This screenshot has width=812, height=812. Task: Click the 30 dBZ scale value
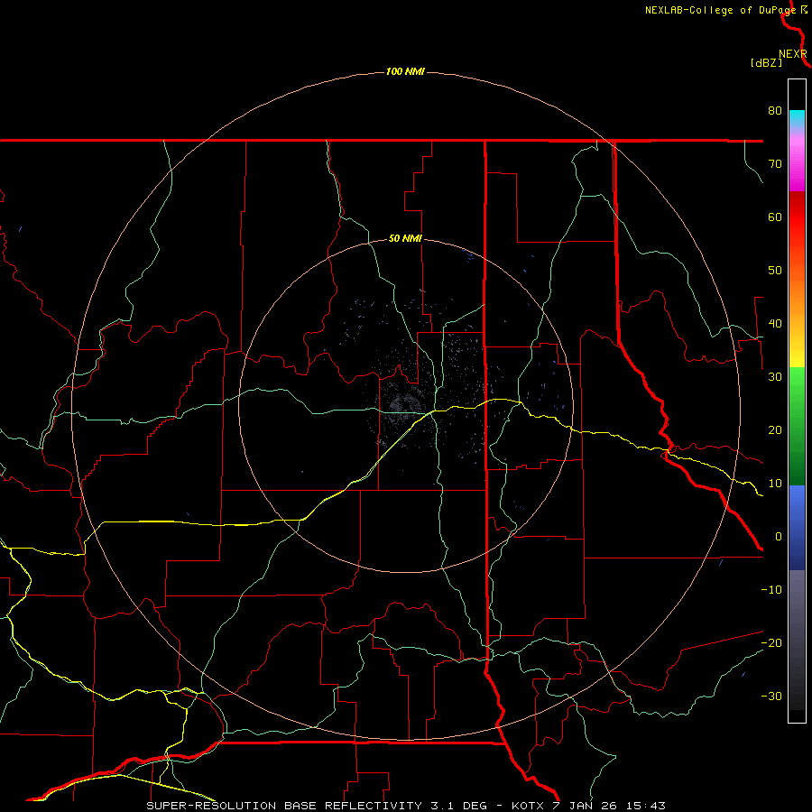(775, 376)
